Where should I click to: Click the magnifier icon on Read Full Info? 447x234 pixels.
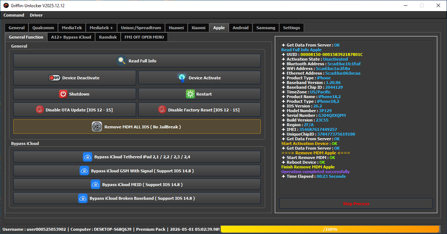122,61
